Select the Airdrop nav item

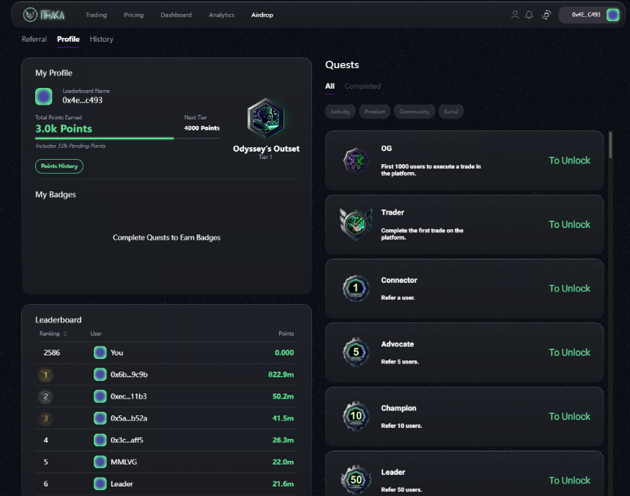click(x=262, y=15)
